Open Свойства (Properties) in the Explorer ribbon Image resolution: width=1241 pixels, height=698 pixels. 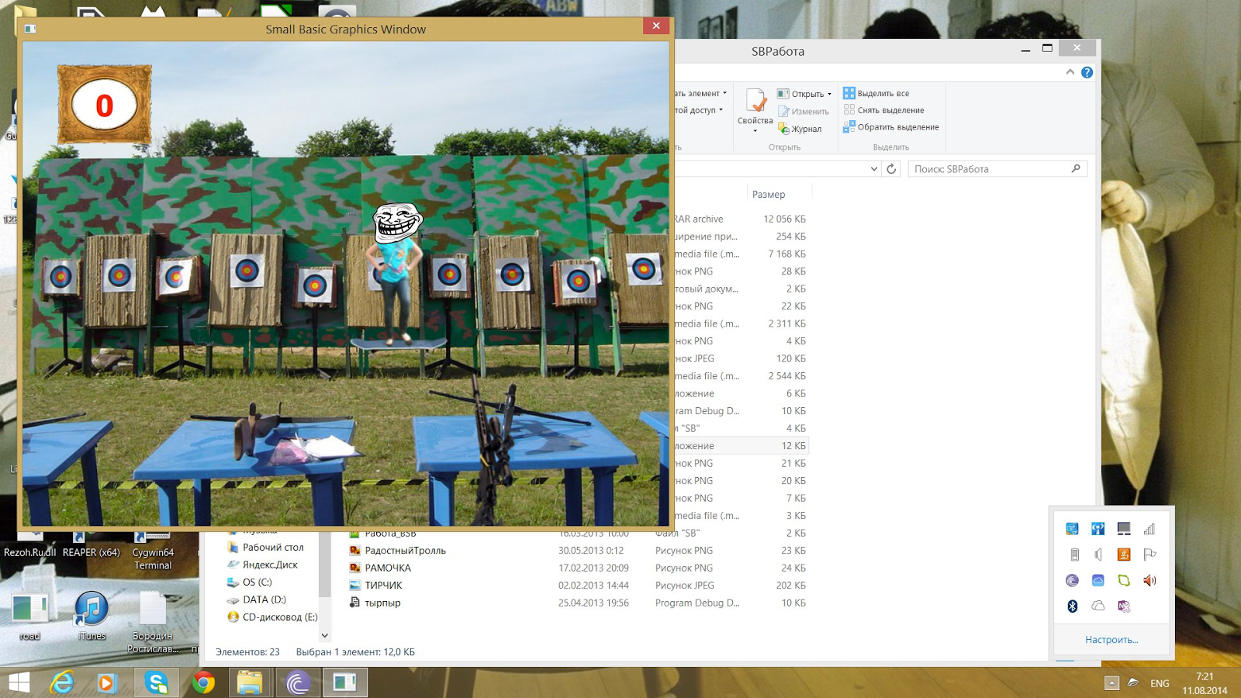(755, 106)
